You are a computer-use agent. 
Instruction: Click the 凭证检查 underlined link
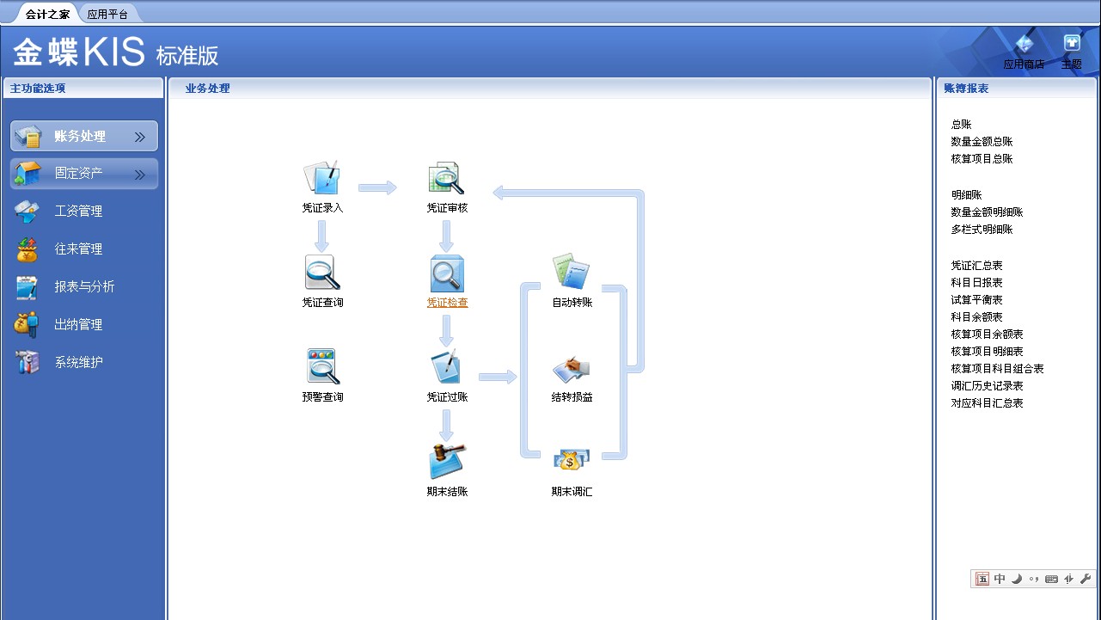point(448,303)
